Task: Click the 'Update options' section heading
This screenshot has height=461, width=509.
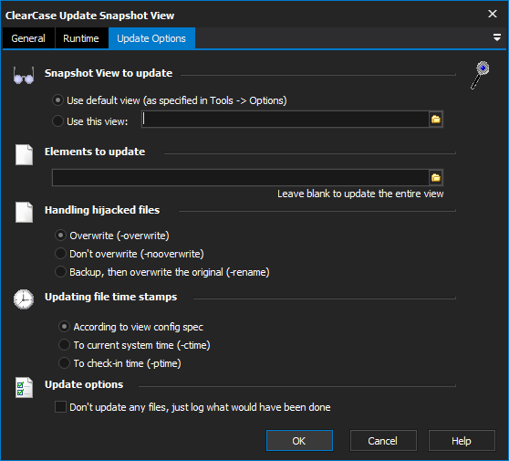Action: pyautogui.click(x=84, y=384)
